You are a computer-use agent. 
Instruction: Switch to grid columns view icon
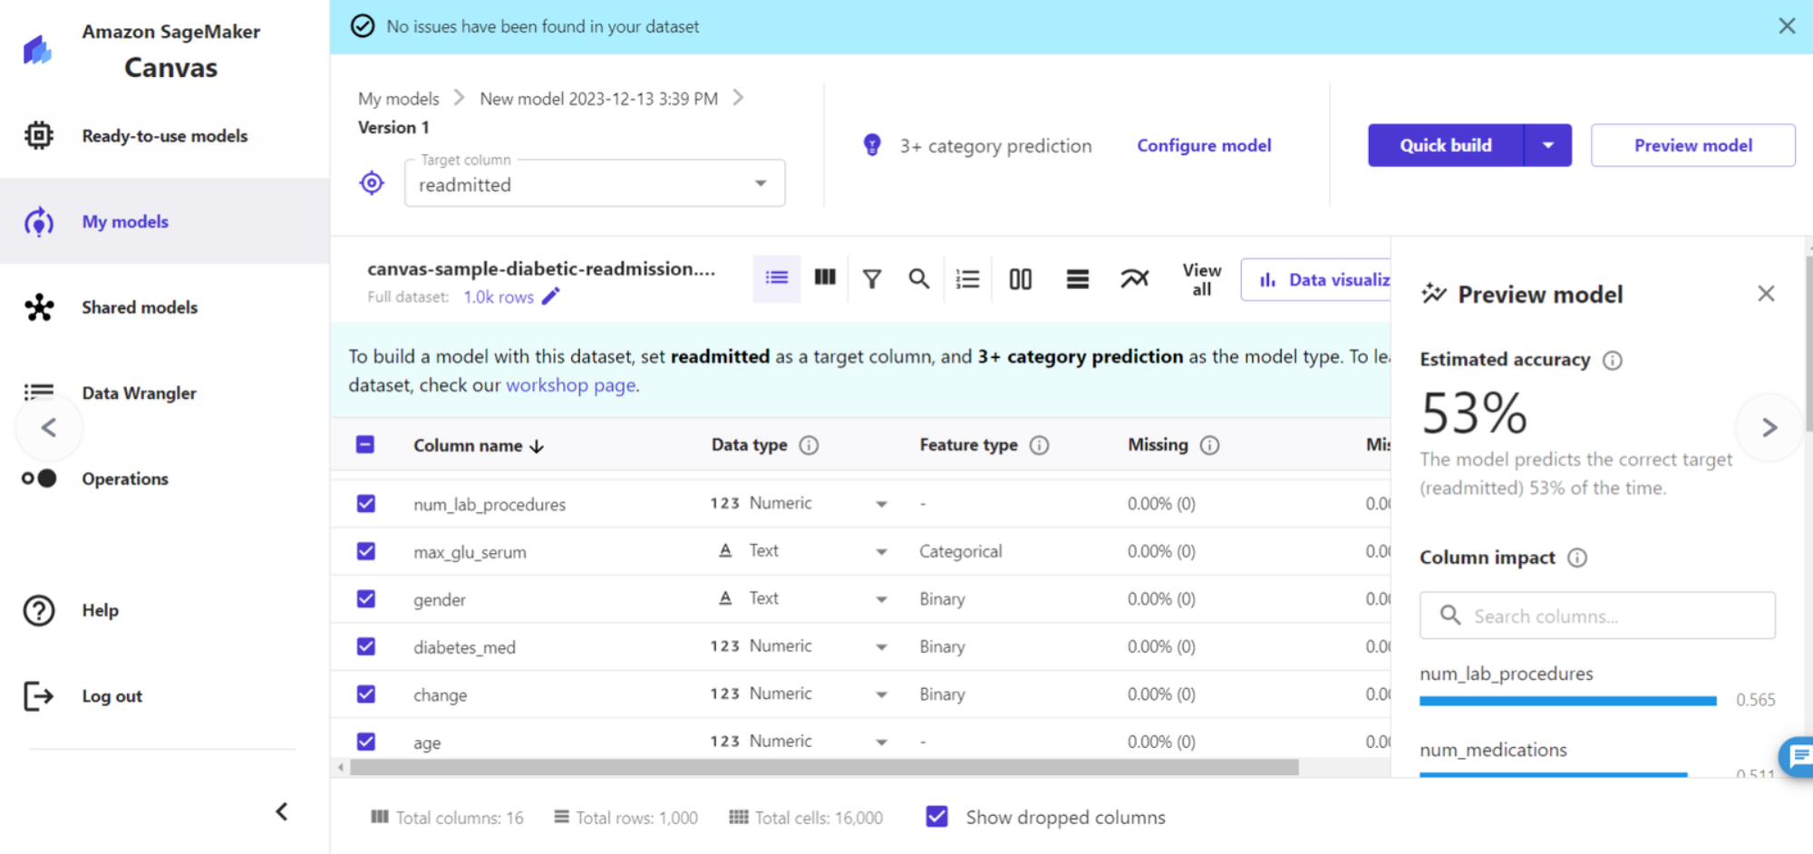click(x=825, y=277)
